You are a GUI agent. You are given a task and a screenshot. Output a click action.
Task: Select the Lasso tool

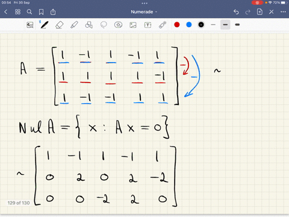[x=104, y=25]
